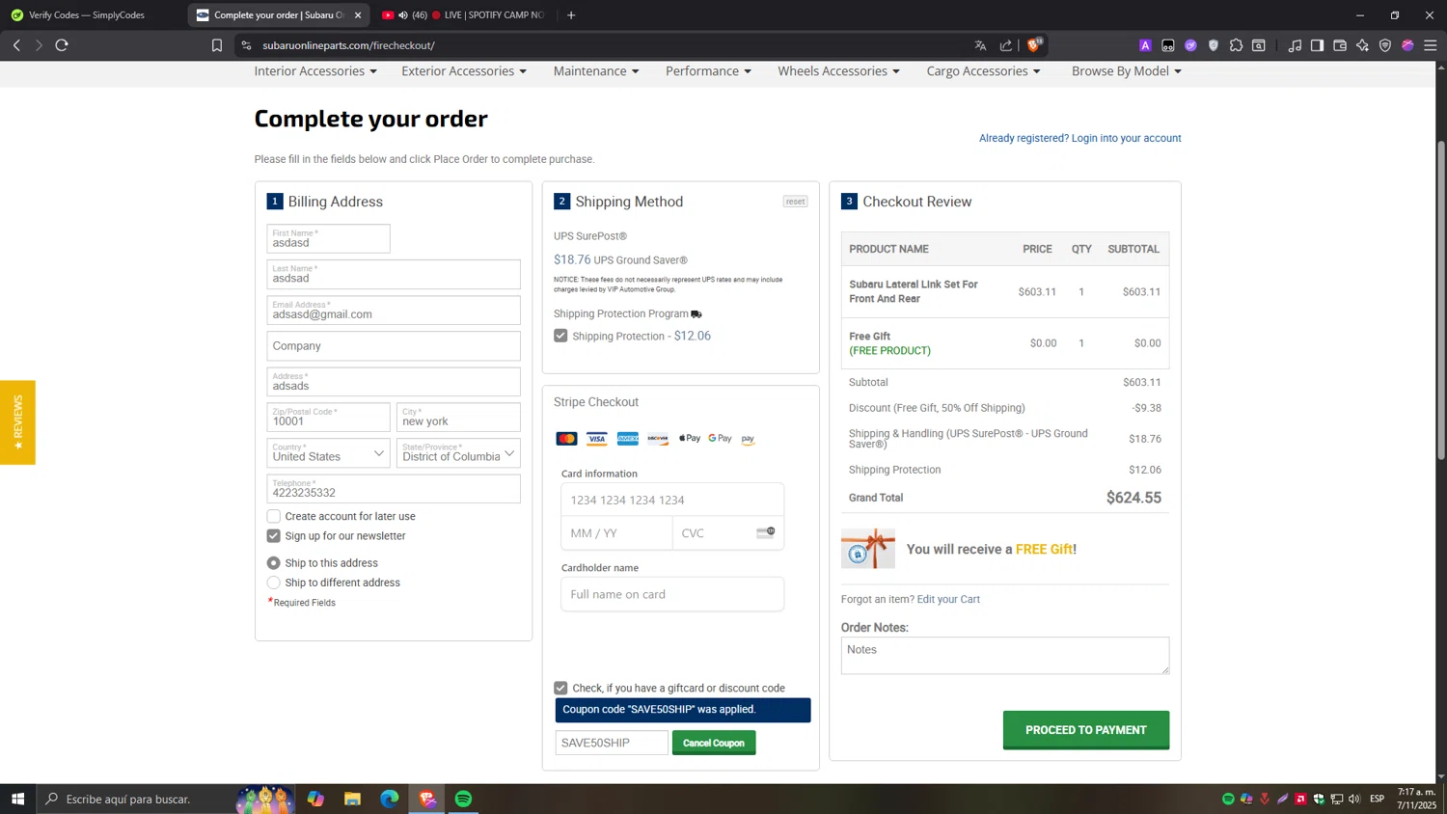
Task: Click Proceed to Payment button
Action: click(x=1086, y=730)
